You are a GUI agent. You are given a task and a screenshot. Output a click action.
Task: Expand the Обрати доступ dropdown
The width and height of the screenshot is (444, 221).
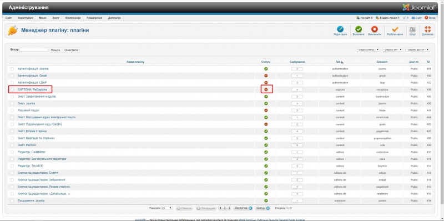click(418, 49)
